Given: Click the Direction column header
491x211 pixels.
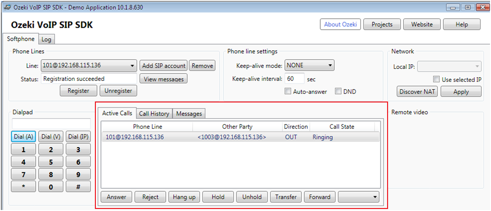Looking at the screenshot, I should [296, 127].
